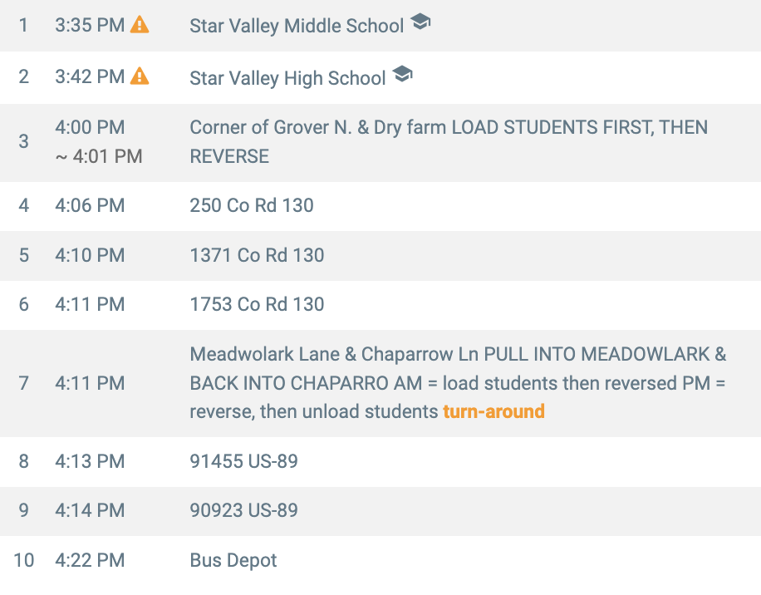
Task: Pick the 90923 US-89 stop
Action: [243, 510]
